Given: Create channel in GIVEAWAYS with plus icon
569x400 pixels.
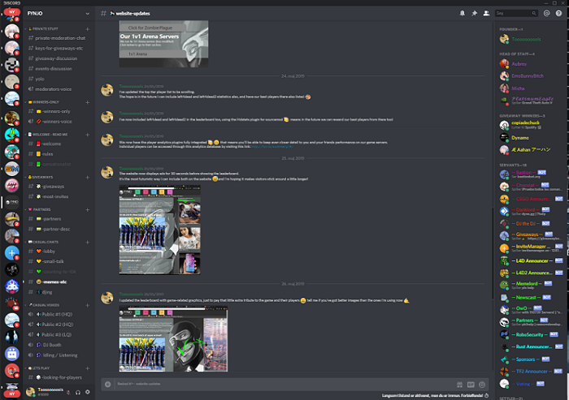Looking at the screenshot, I should (88, 178).
